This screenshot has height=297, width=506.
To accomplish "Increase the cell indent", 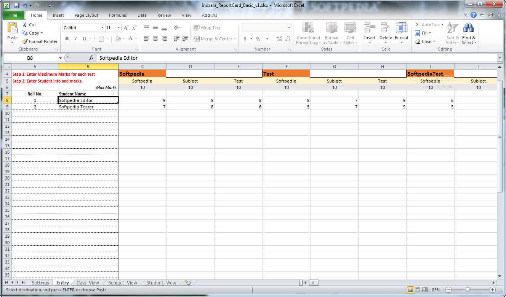I will (185, 39).
